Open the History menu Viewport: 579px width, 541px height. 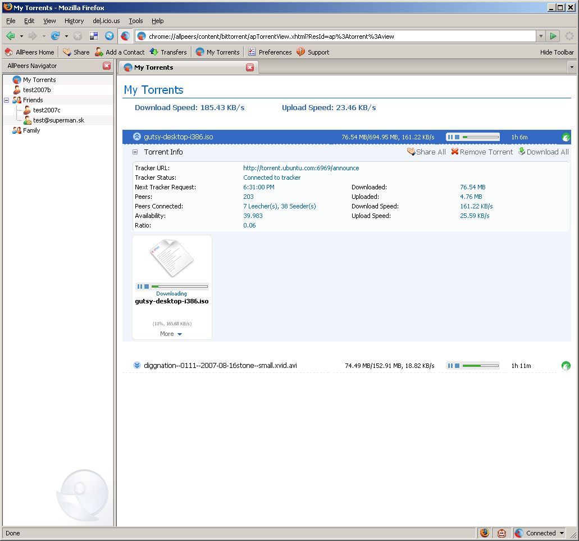pyautogui.click(x=74, y=21)
